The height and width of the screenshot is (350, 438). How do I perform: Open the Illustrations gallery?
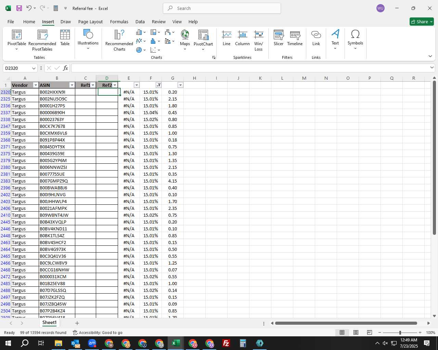point(88,40)
